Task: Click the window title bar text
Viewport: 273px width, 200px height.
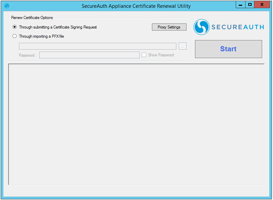Action: 136,6
